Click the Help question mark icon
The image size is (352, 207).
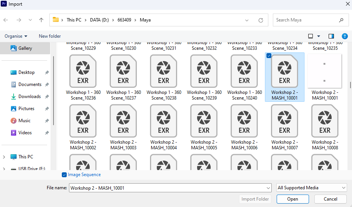tap(344, 36)
